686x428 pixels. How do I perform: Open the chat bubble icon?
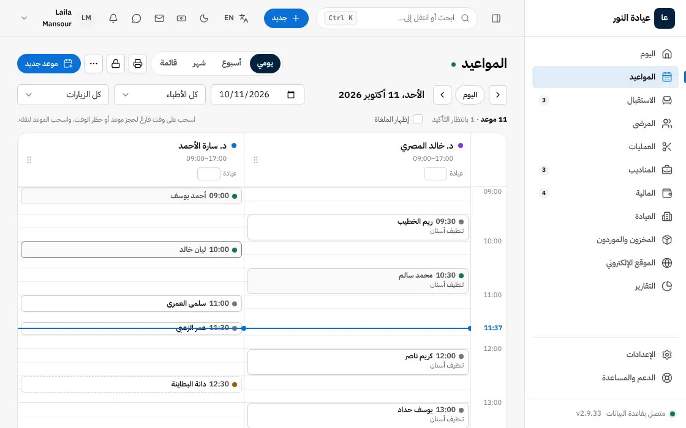point(137,18)
